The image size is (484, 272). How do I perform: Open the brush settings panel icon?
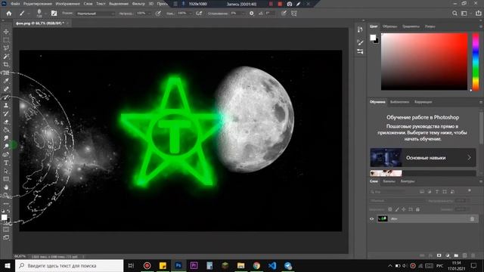pyautogui.click(x=54, y=14)
